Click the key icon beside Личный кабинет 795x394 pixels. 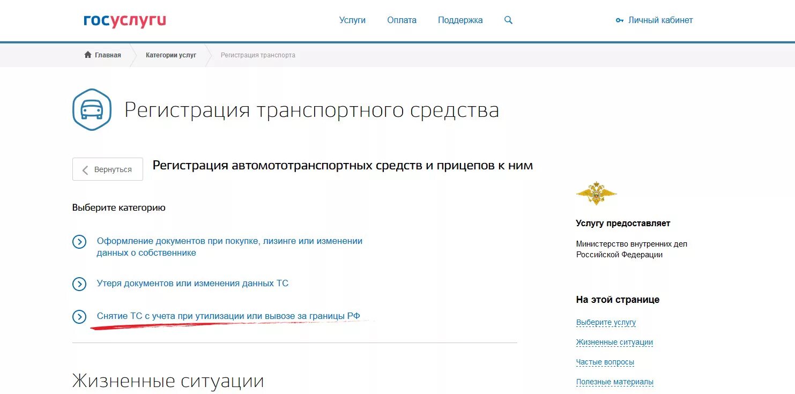[620, 20]
